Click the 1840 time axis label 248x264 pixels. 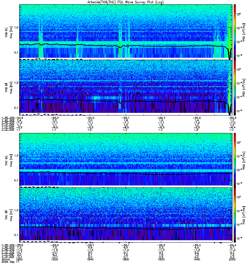click(90, 259)
